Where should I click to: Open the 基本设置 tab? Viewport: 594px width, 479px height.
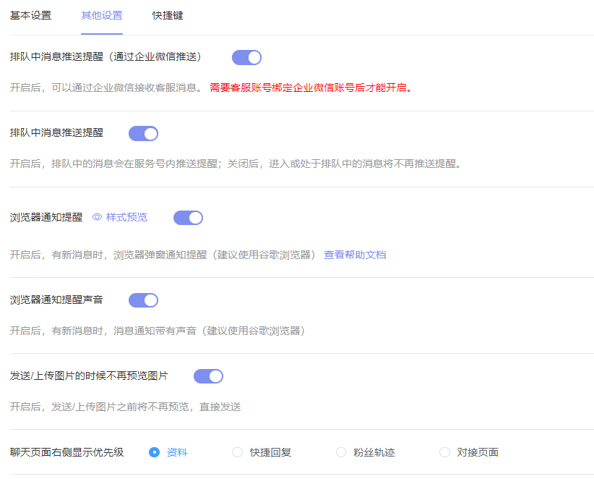coord(30,15)
